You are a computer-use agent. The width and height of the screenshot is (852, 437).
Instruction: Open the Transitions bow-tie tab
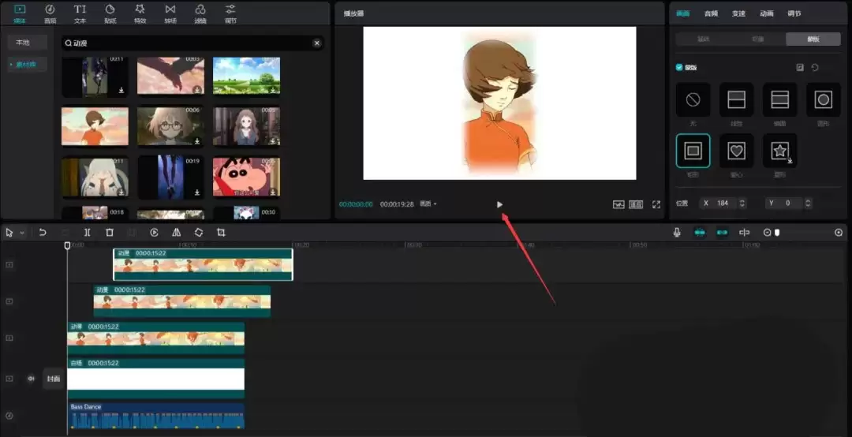click(170, 13)
